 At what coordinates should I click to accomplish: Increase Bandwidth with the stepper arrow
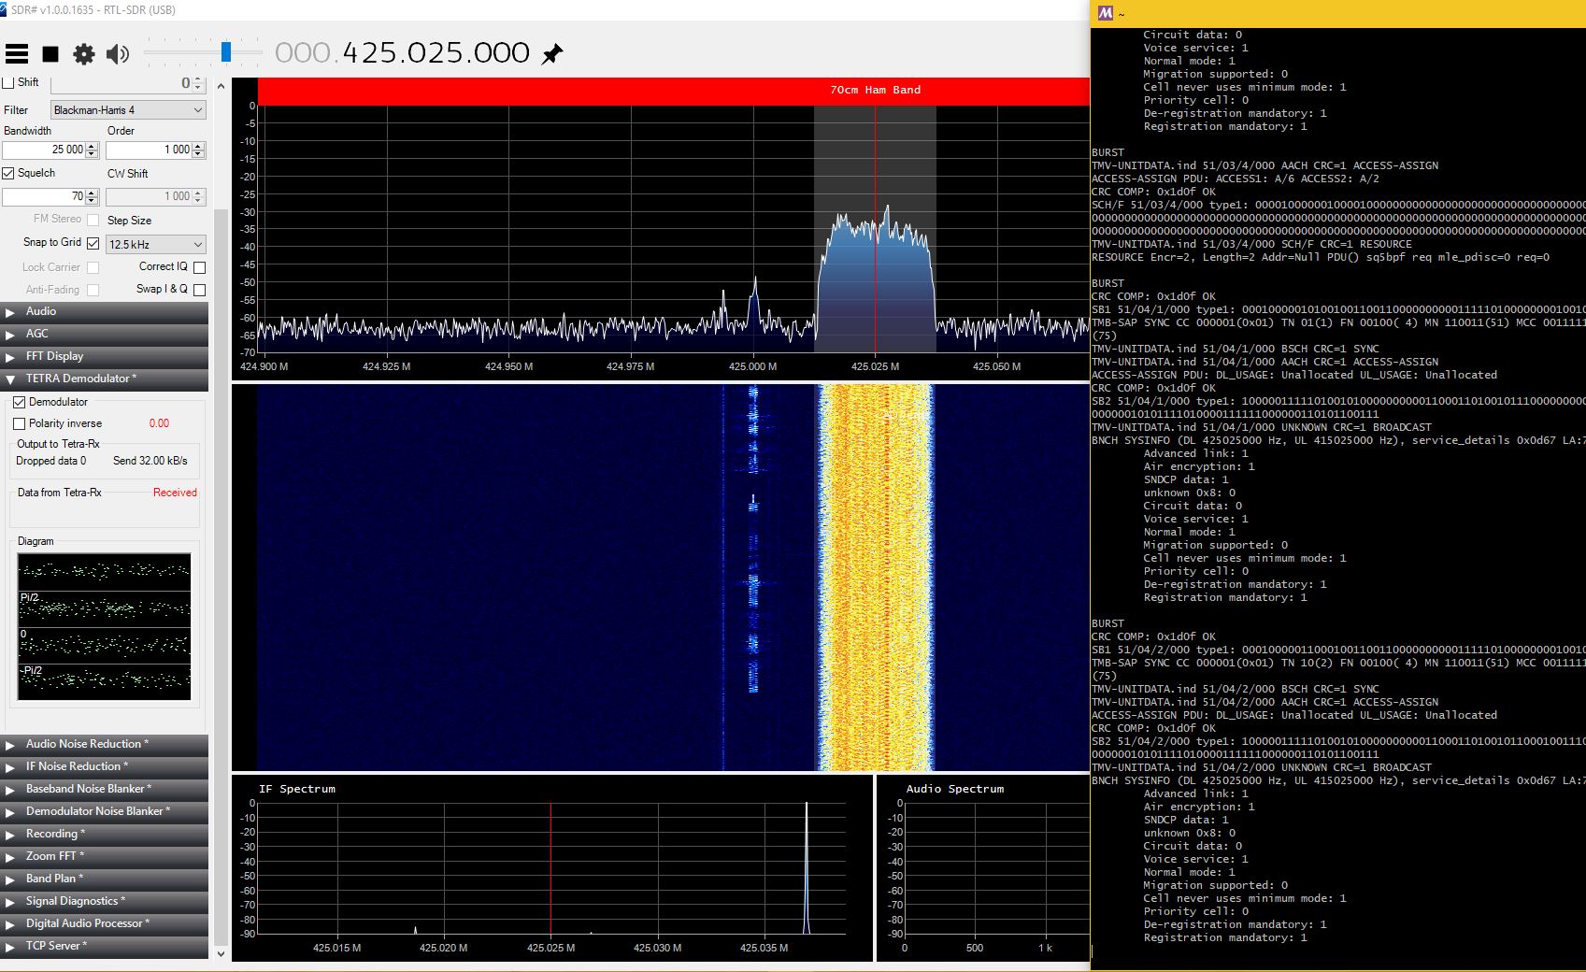coord(92,146)
